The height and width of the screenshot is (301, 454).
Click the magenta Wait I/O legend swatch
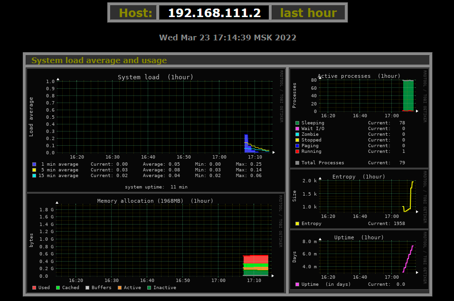click(297, 129)
